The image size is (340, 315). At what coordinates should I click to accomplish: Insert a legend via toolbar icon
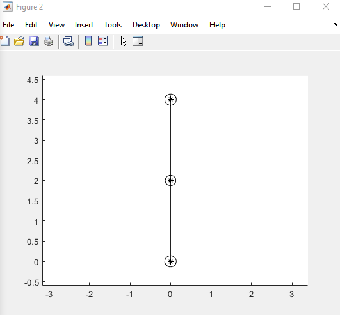[x=103, y=41]
